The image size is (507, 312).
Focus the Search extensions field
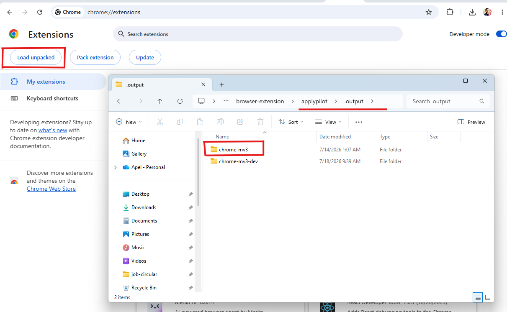(x=258, y=34)
